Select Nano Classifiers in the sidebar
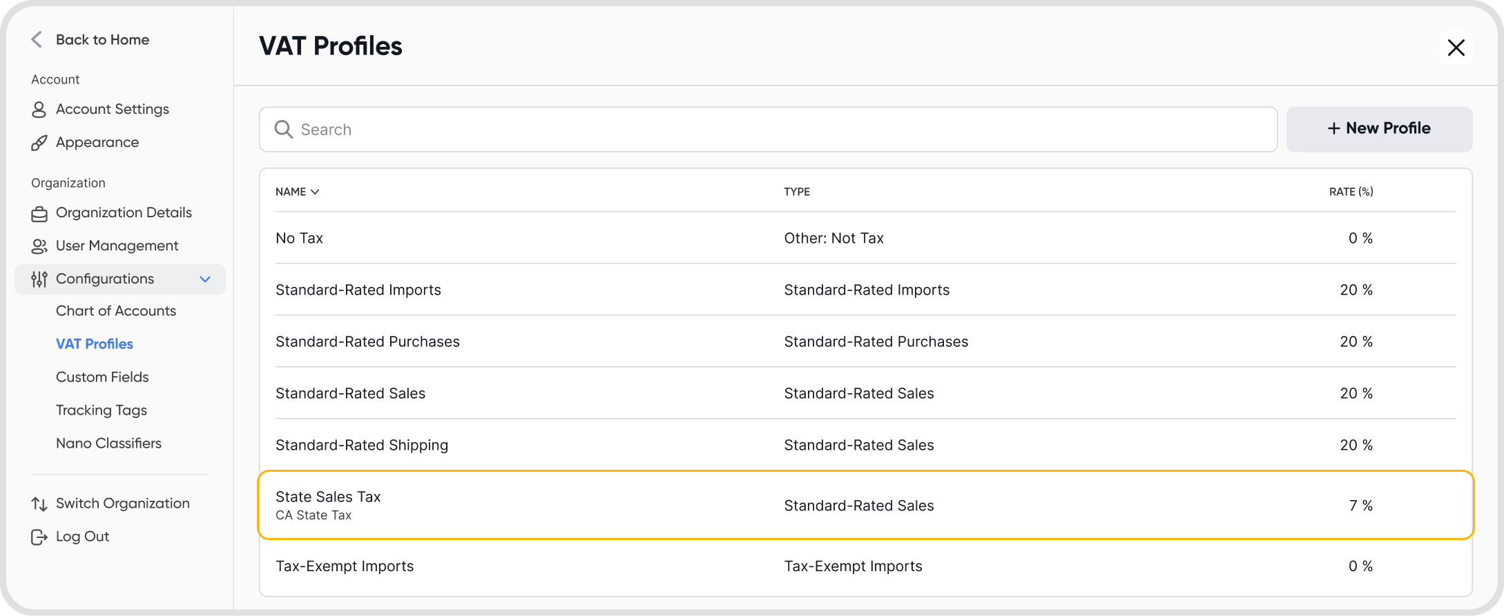Screen dimensions: 1504x616 [108, 444]
